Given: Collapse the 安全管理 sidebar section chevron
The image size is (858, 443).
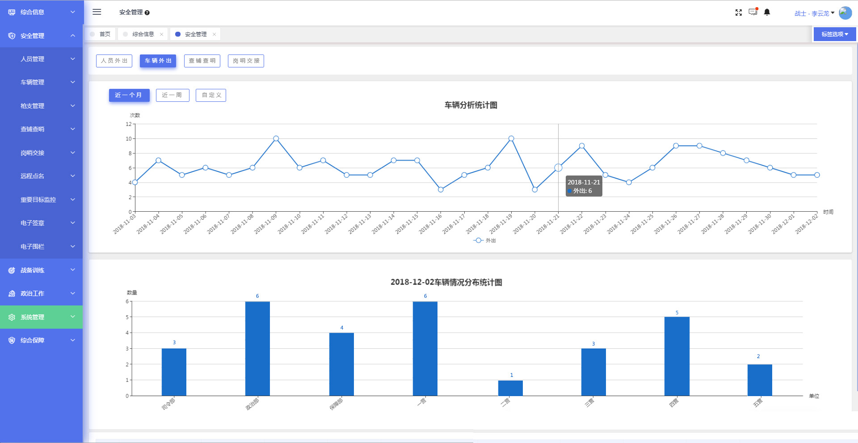Looking at the screenshot, I should [73, 35].
